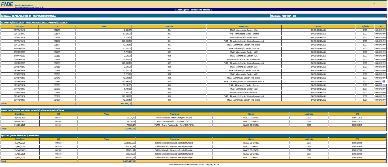Screen dimensions: 388x167
Task: Click the closing date 20/05/2025 in footer
Action: click(x=212, y=165)
